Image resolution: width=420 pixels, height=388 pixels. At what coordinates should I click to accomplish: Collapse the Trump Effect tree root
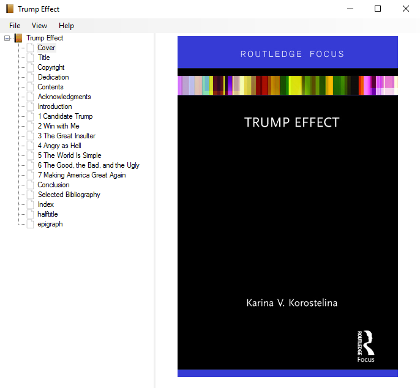(x=7, y=39)
